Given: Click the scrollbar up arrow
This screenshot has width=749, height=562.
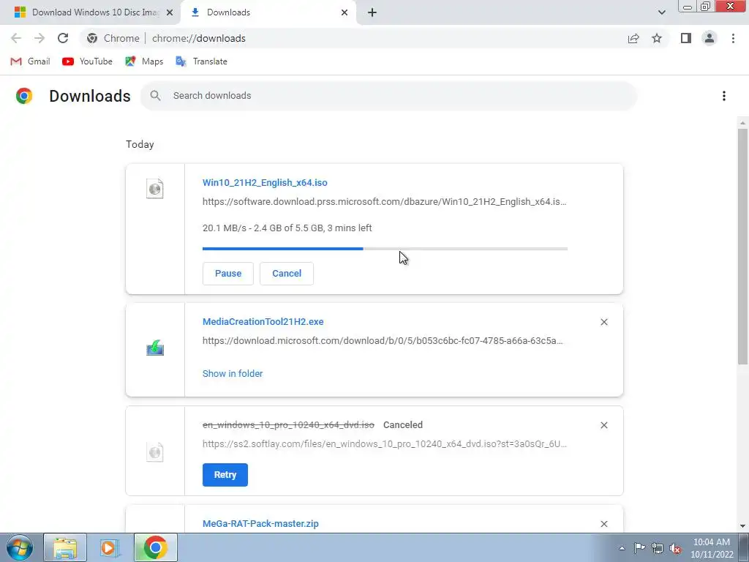Looking at the screenshot, I should [x=742, y=123].
